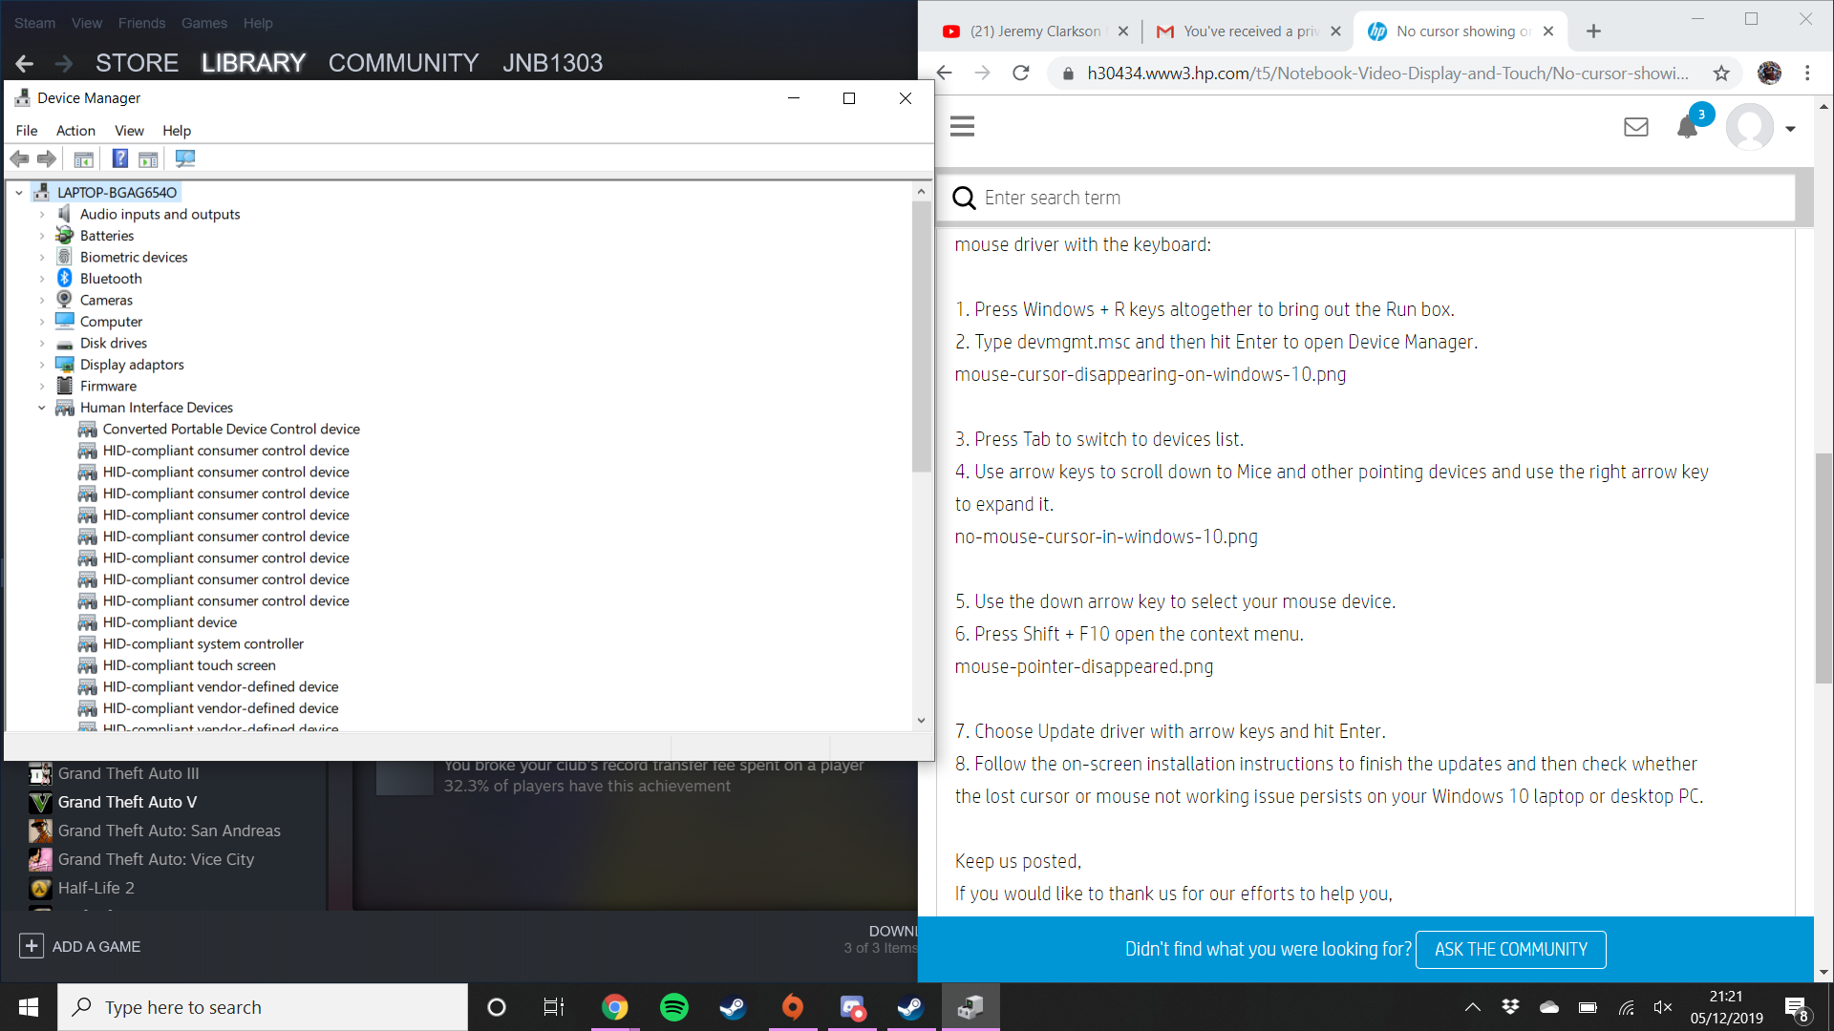Bookmark page with the star icon
Image resolution: width=1834 pixels, height=1031 pixels.
1721,74
